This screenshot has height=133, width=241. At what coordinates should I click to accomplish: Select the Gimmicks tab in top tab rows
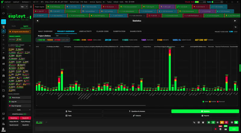137,16
